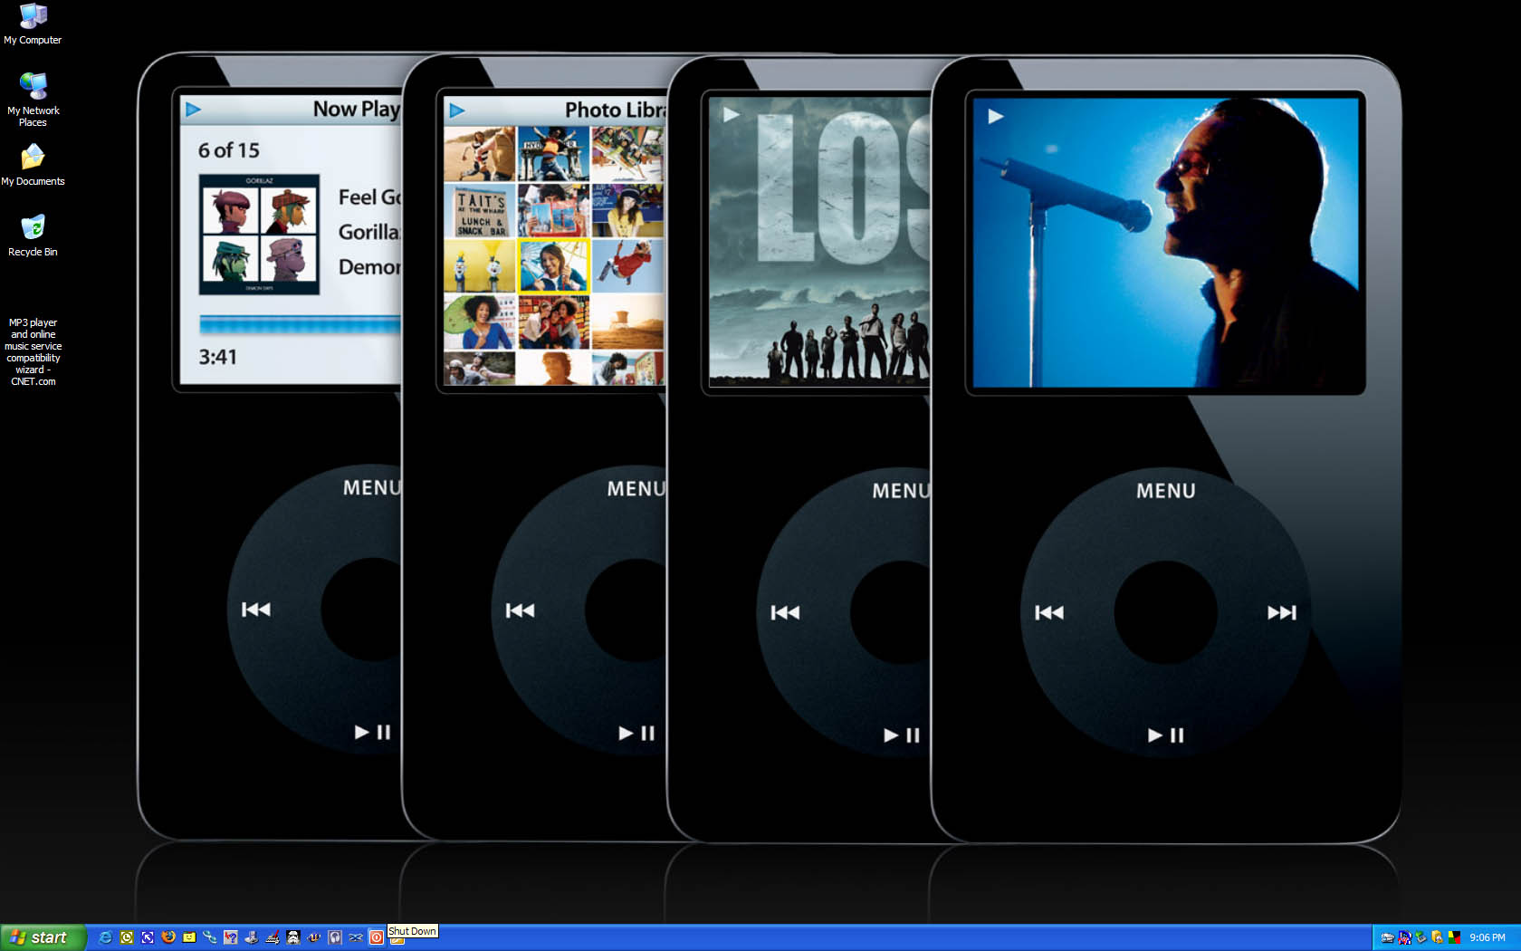1521x951 pixels.
Task: Click the joystick icon in Quick Launch
Action: coord(252,937)
